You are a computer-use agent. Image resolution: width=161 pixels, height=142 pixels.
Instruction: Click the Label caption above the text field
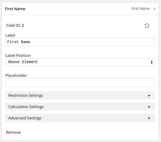pos(10,35)
